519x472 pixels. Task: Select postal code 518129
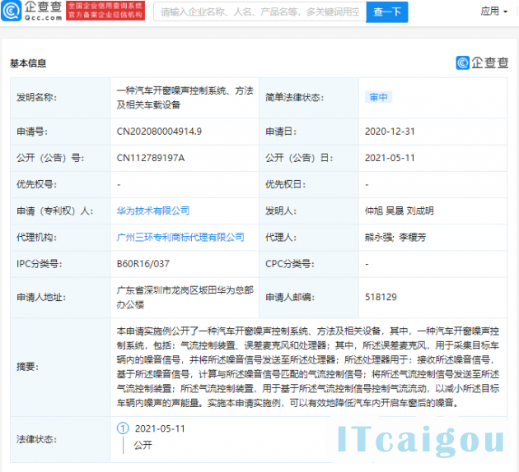click(381, 297)
